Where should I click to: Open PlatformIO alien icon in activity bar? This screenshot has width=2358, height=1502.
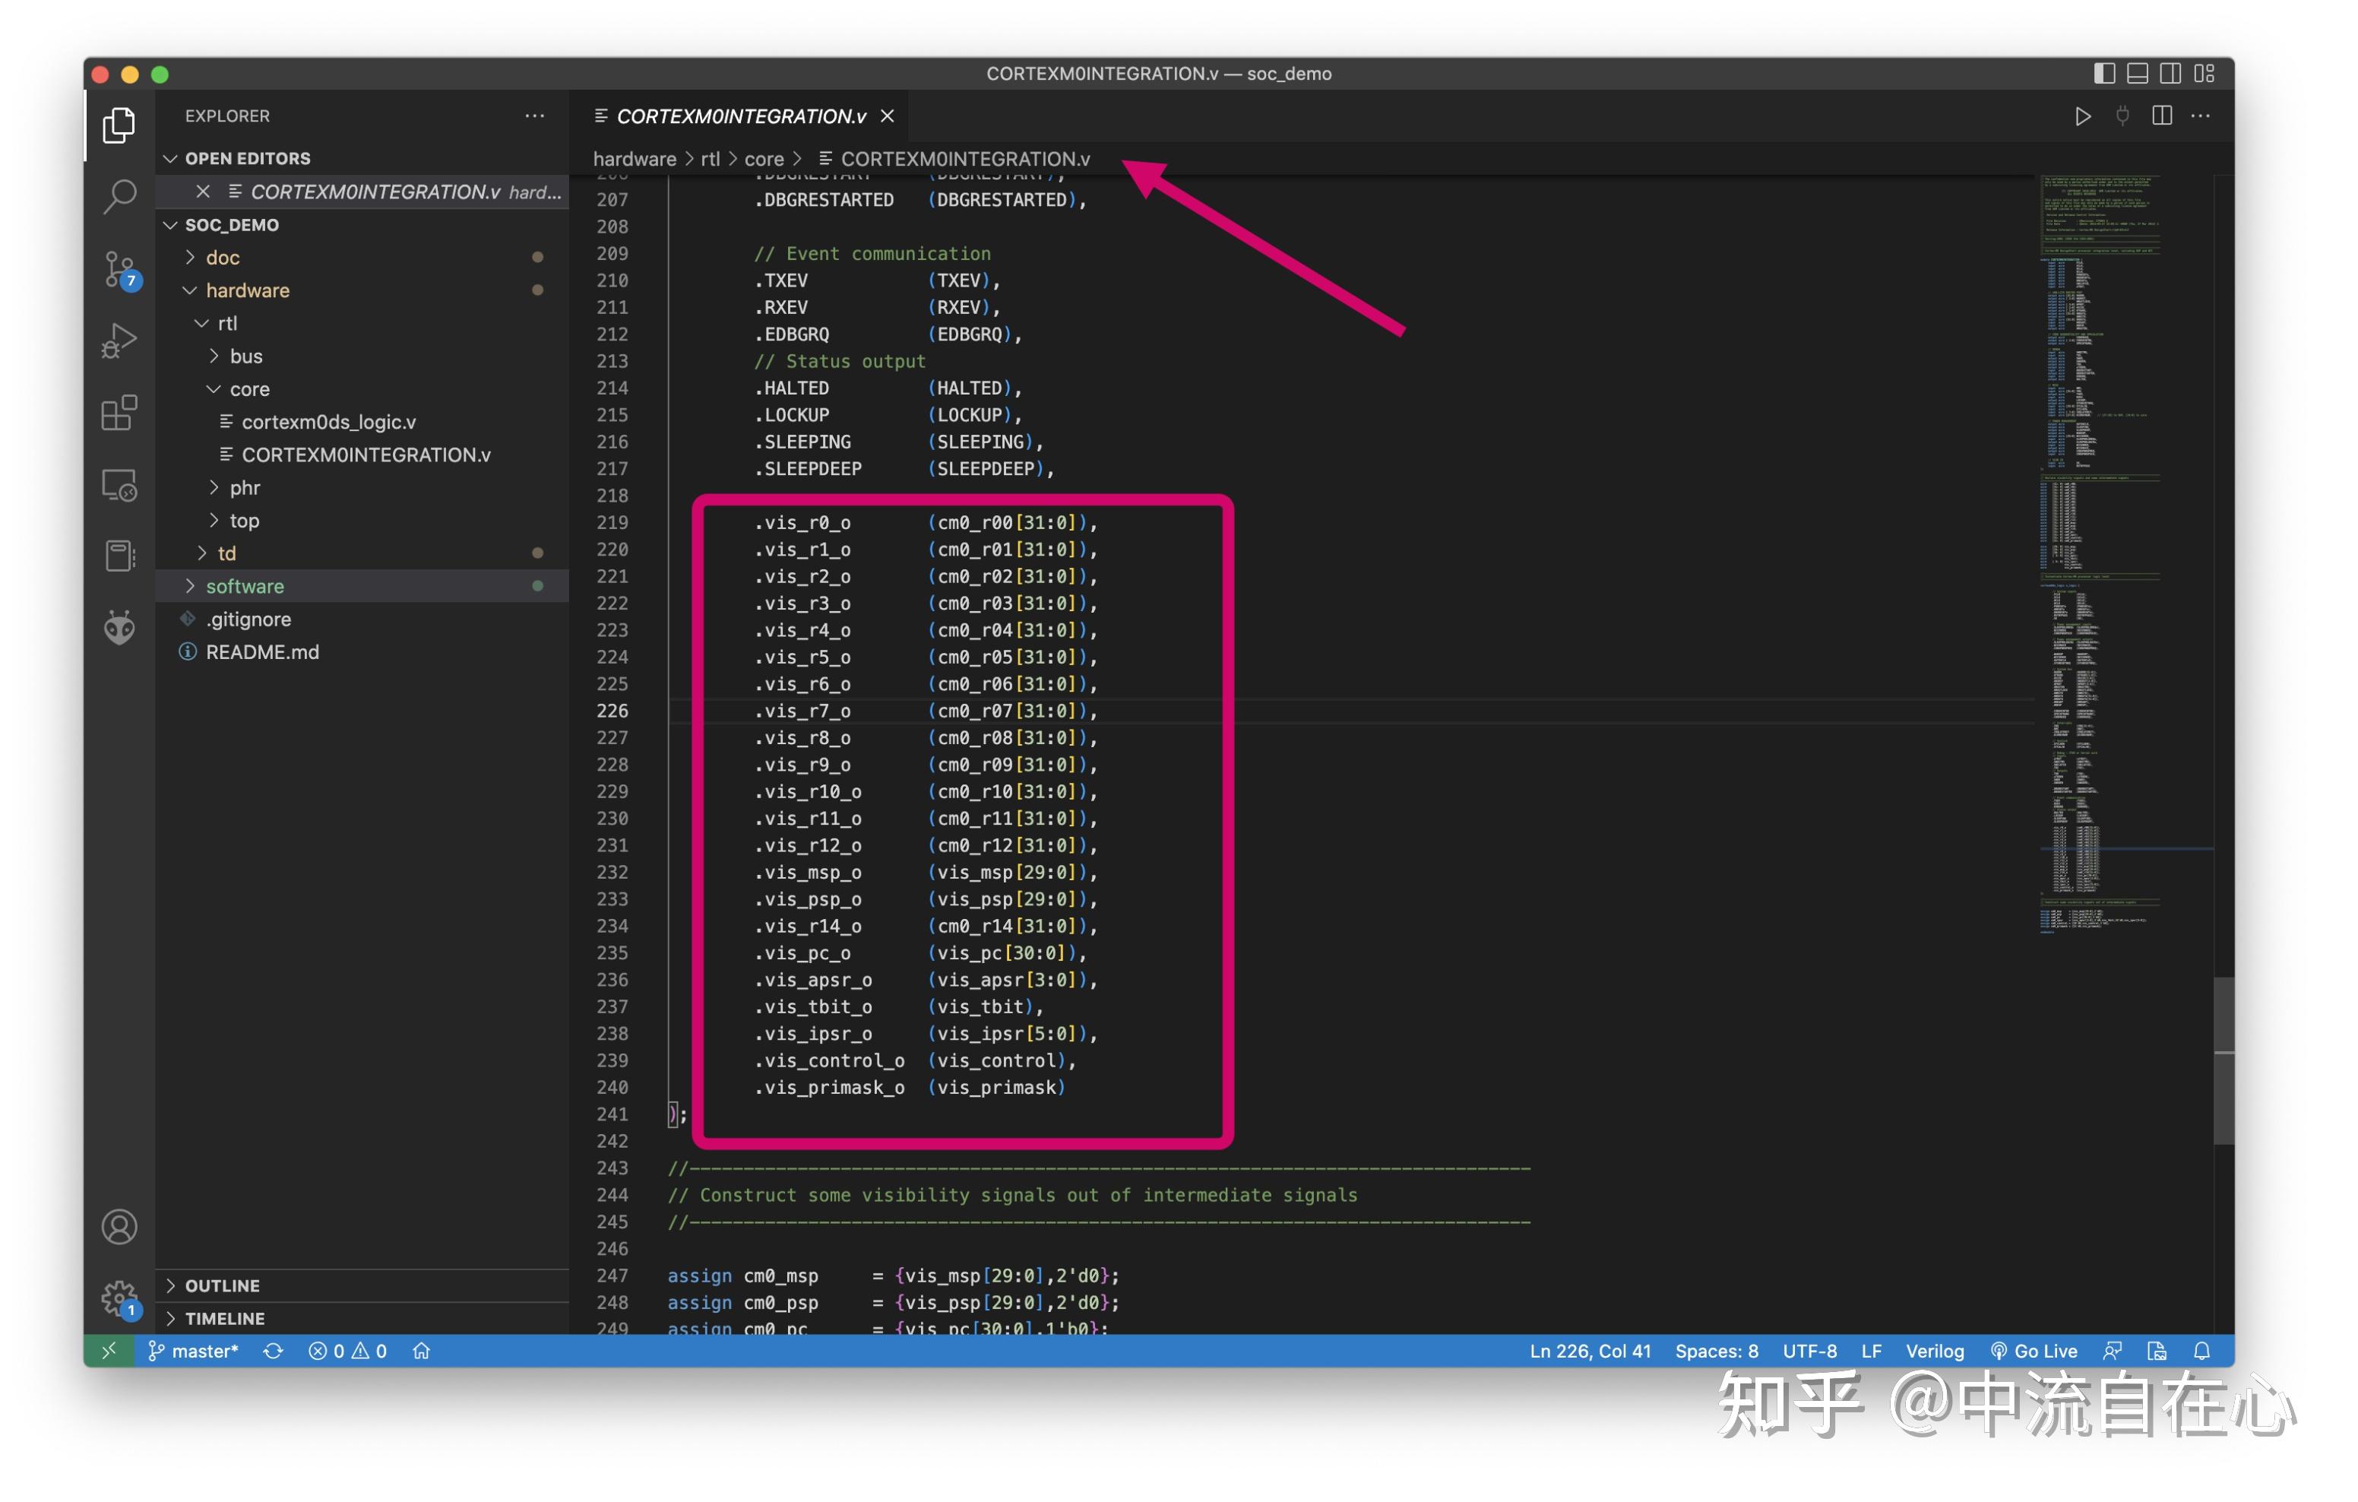point(119,628)
